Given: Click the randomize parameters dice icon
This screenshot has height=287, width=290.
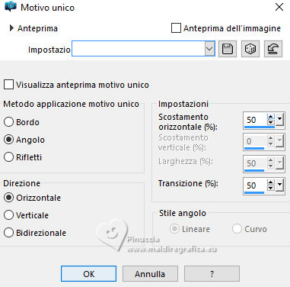Looking at the screenshot, I should point(250,49).
